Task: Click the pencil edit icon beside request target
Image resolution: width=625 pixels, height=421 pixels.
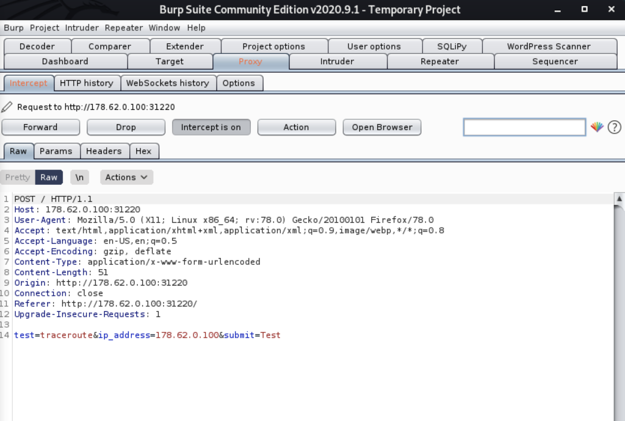Action: [x=7, y=107]
